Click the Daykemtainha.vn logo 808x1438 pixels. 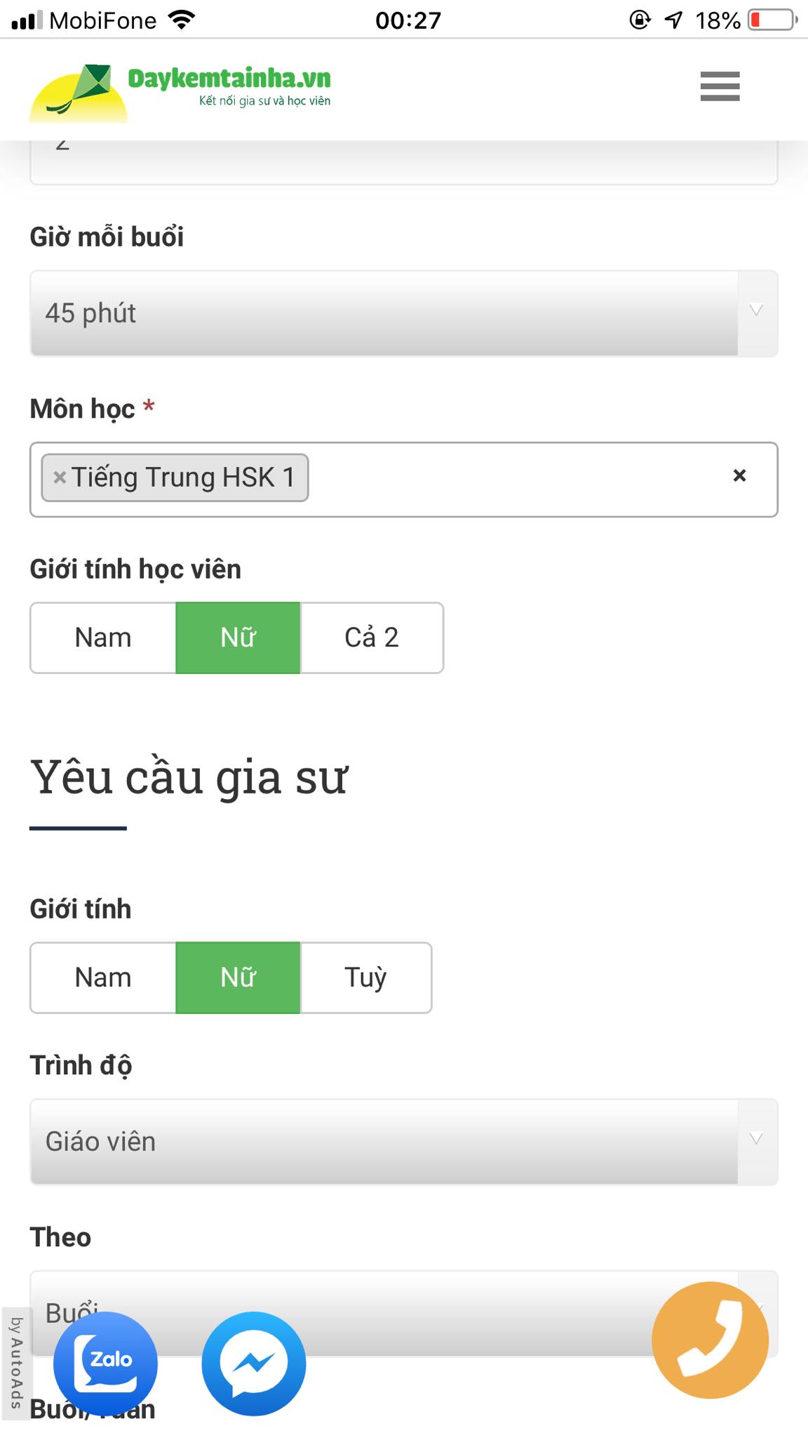tap(182, 86)
